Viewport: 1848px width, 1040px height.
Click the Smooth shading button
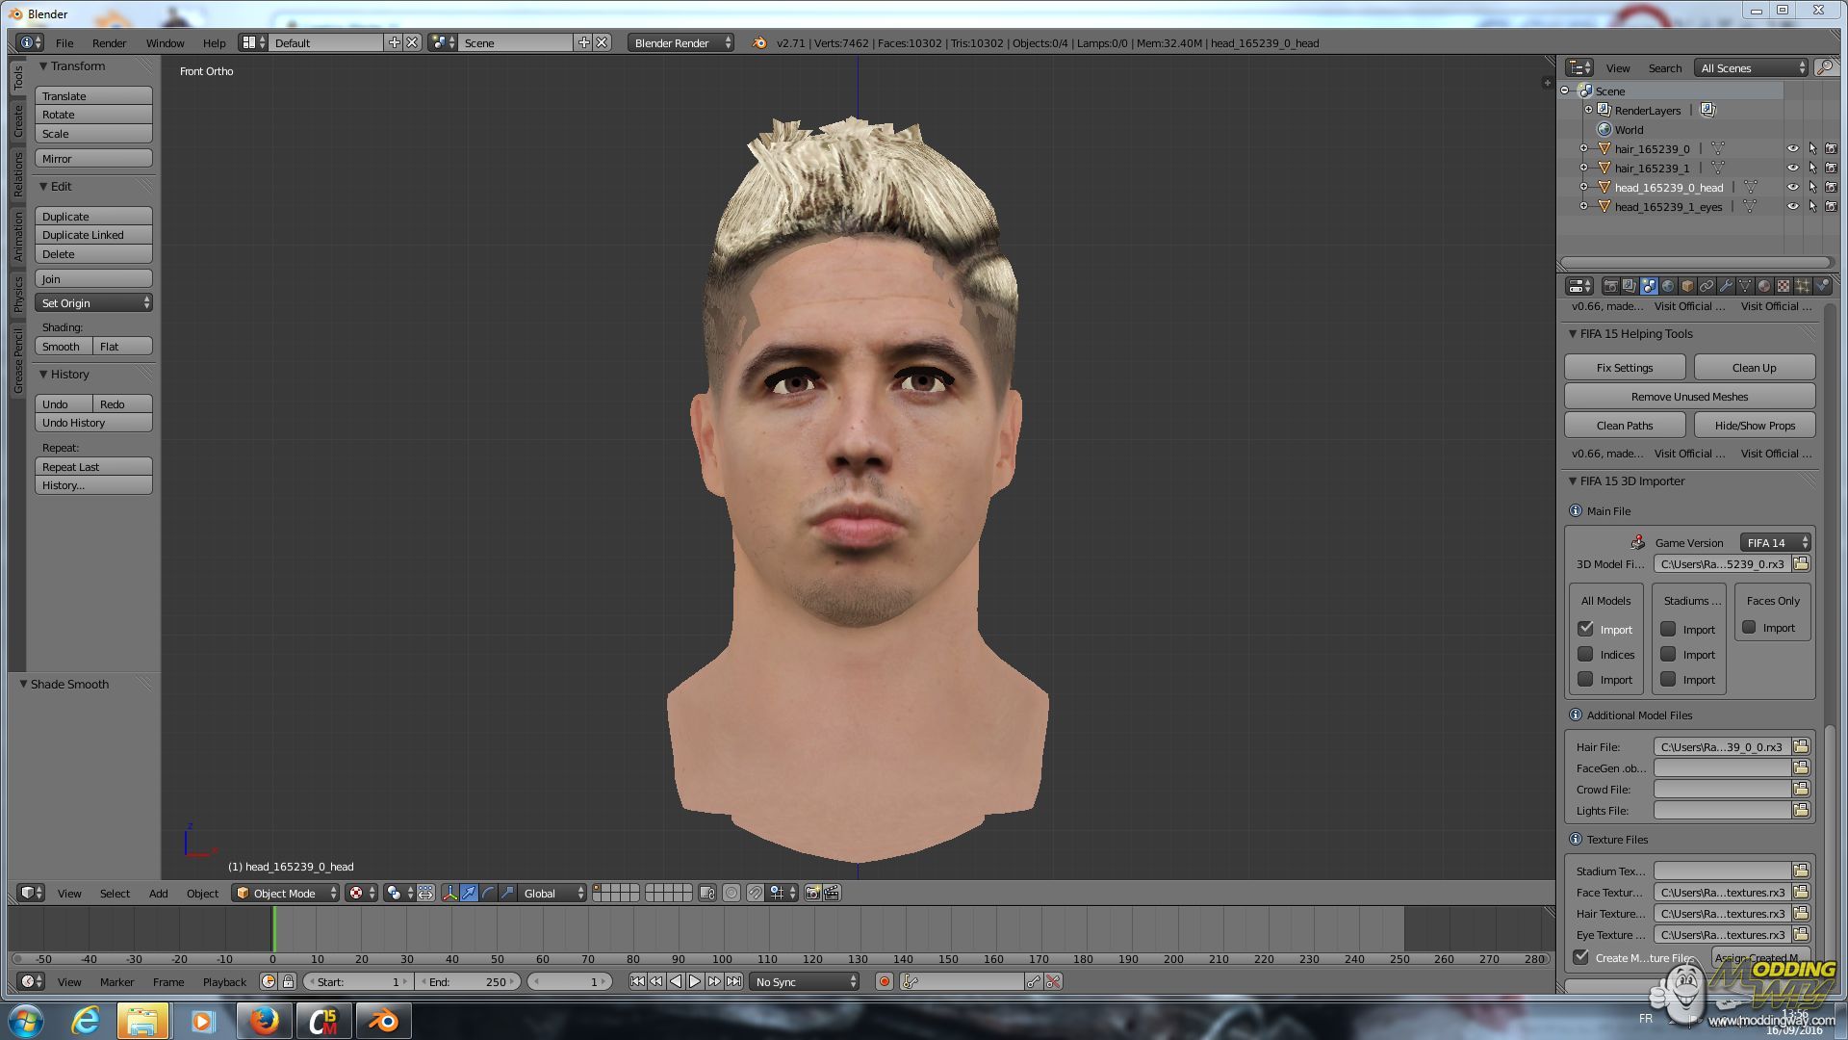point(63,347)
